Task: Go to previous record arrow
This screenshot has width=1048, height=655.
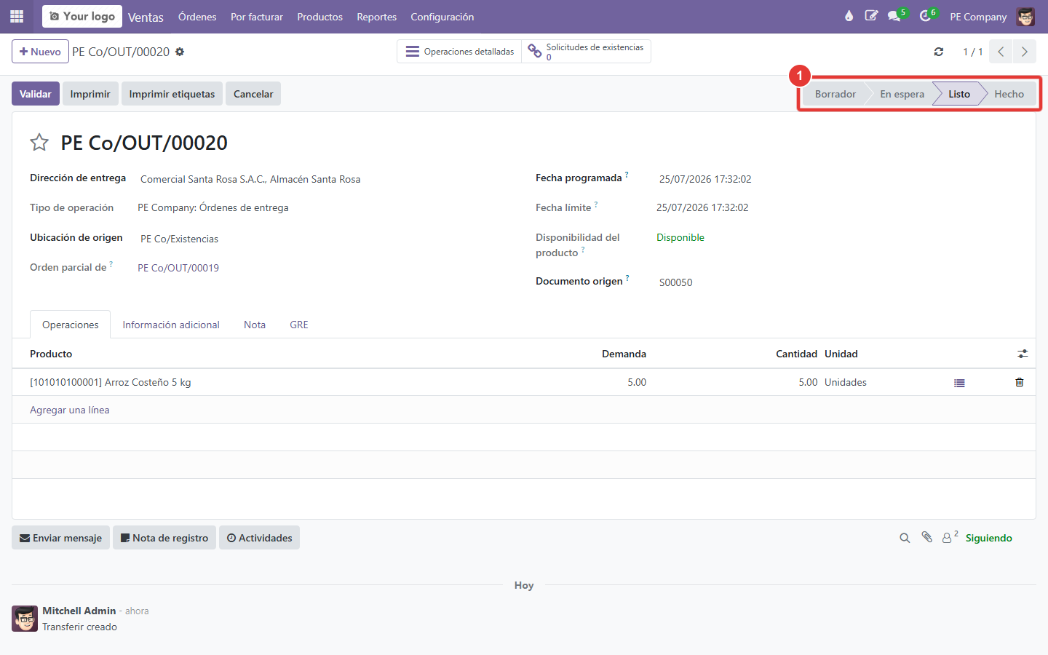Action: [x=1001, y=52]
